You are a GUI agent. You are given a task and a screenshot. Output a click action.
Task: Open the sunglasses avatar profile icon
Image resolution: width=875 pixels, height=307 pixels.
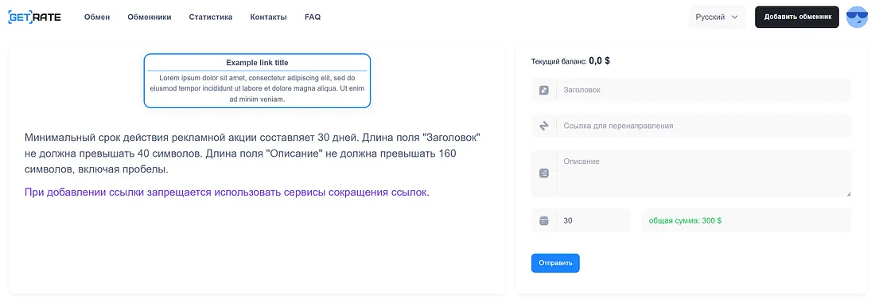857,17
